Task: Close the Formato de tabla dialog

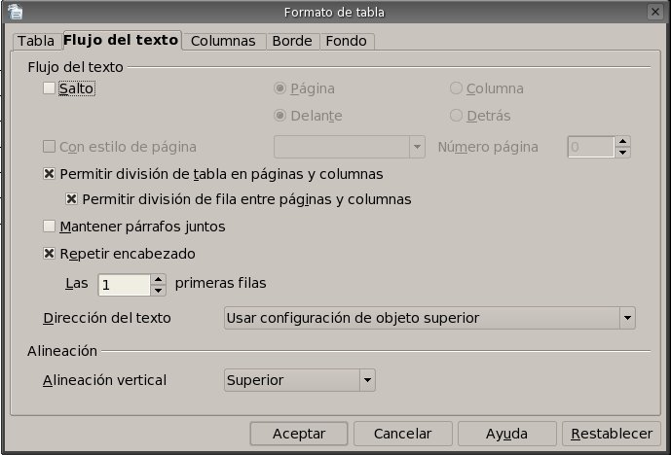Action: (x=655, y=12)
